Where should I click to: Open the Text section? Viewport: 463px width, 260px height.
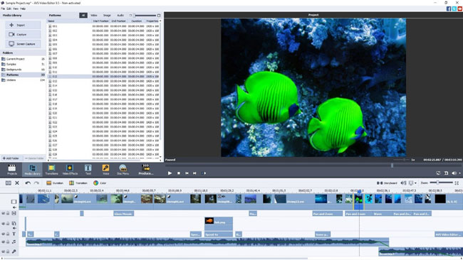point(88,170)
